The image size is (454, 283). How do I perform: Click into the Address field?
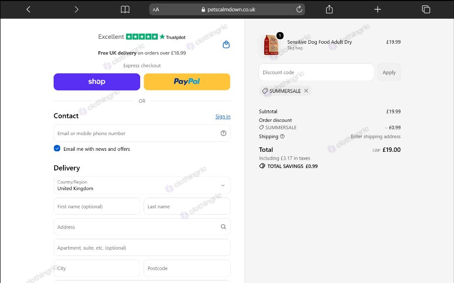pos(142,227)
